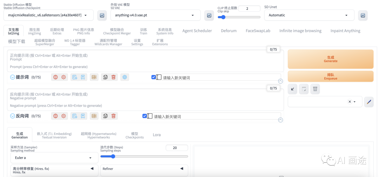The width and height of the screenshot is (379, 177).
Task: Click the Sampling steps number field
Action: [x=177, y=148]
